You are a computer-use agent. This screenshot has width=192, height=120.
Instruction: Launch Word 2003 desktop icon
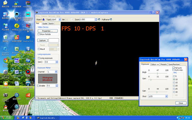tap(17, 72)
